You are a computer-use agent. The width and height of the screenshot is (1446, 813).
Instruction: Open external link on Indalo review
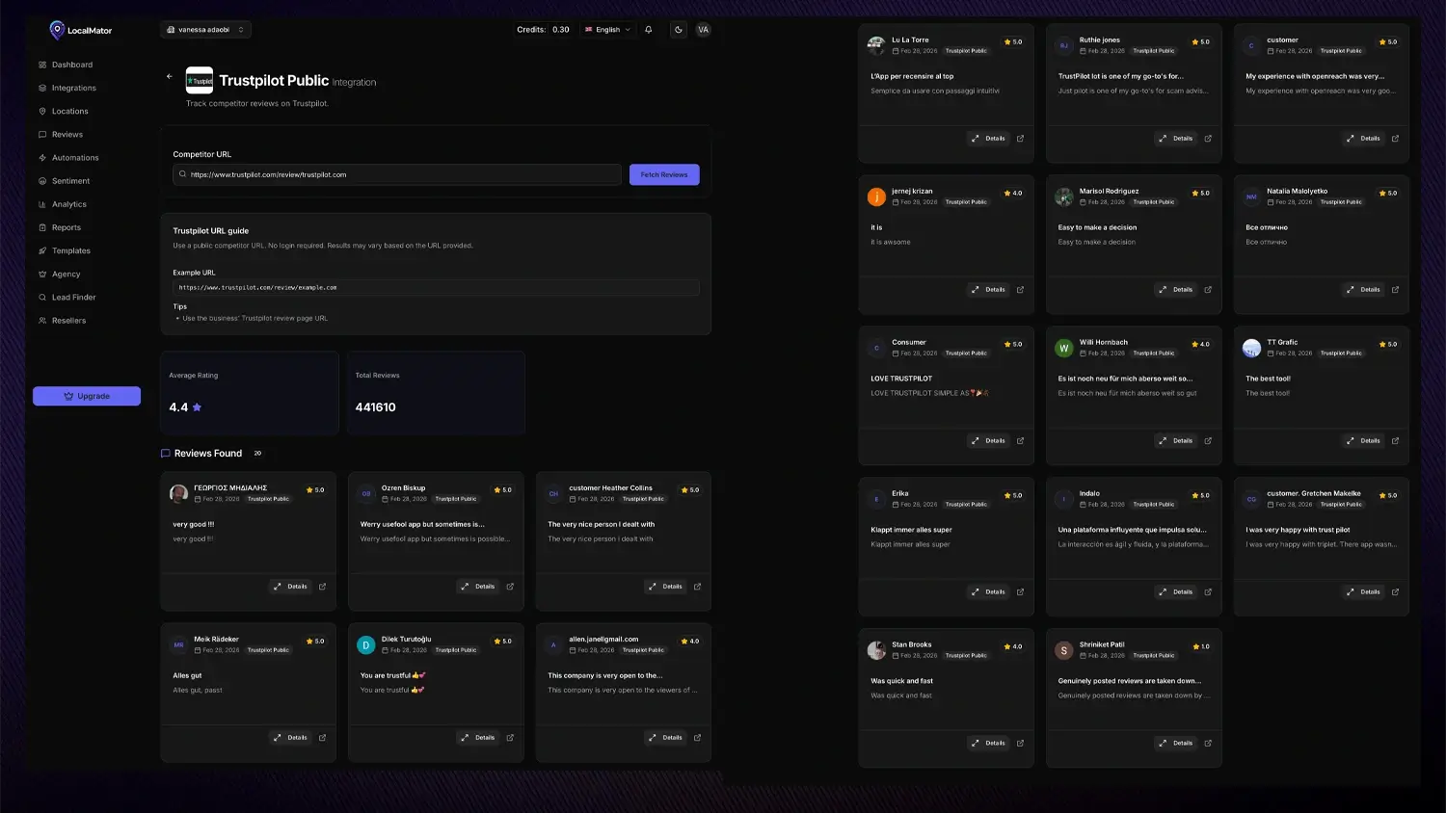(1208, 592)
